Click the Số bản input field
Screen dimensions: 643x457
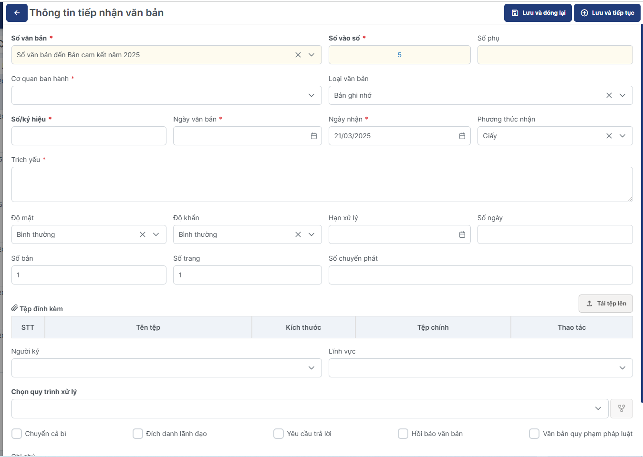[x=89, y=275]
